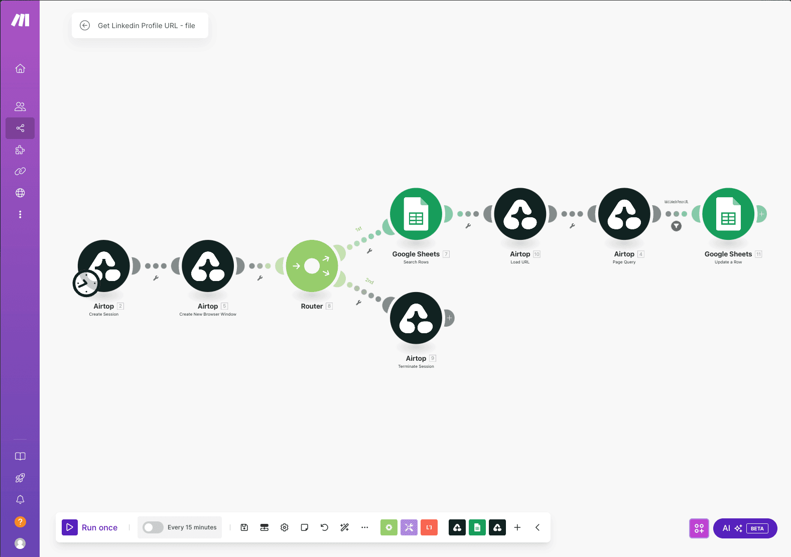Image resolution: width=791 pixels, height=557 pixels.
Task: Select the Airtop Create Session module
Action: tap(104, 266)
